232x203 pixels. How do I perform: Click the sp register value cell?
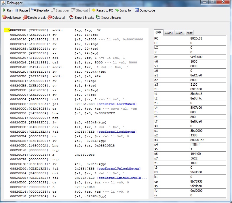coord(208,186)
